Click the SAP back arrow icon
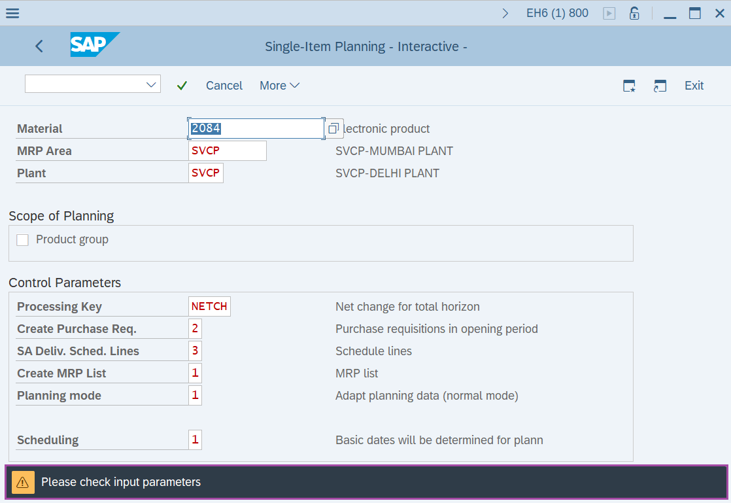 (39, 46)
